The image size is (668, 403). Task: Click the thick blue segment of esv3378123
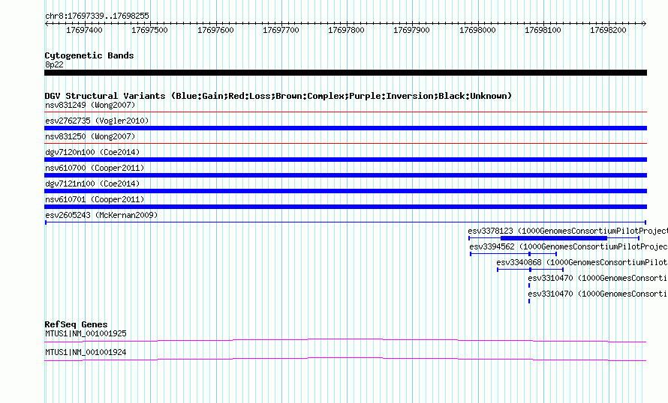(554, 238)
